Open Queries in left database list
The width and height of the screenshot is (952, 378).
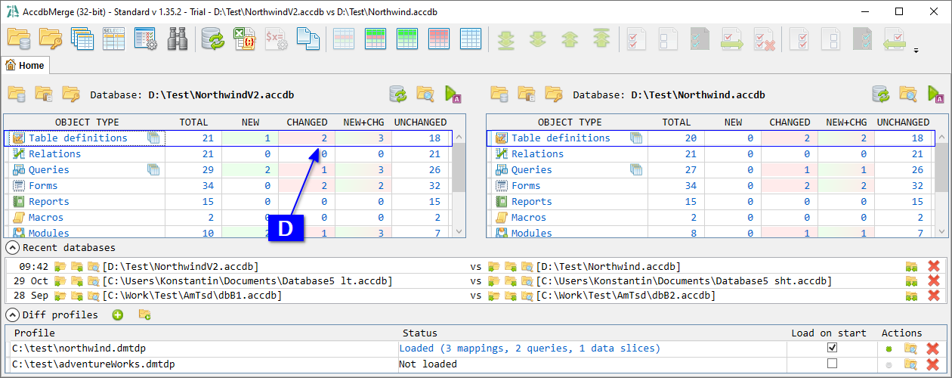click(x=48, y=169)
